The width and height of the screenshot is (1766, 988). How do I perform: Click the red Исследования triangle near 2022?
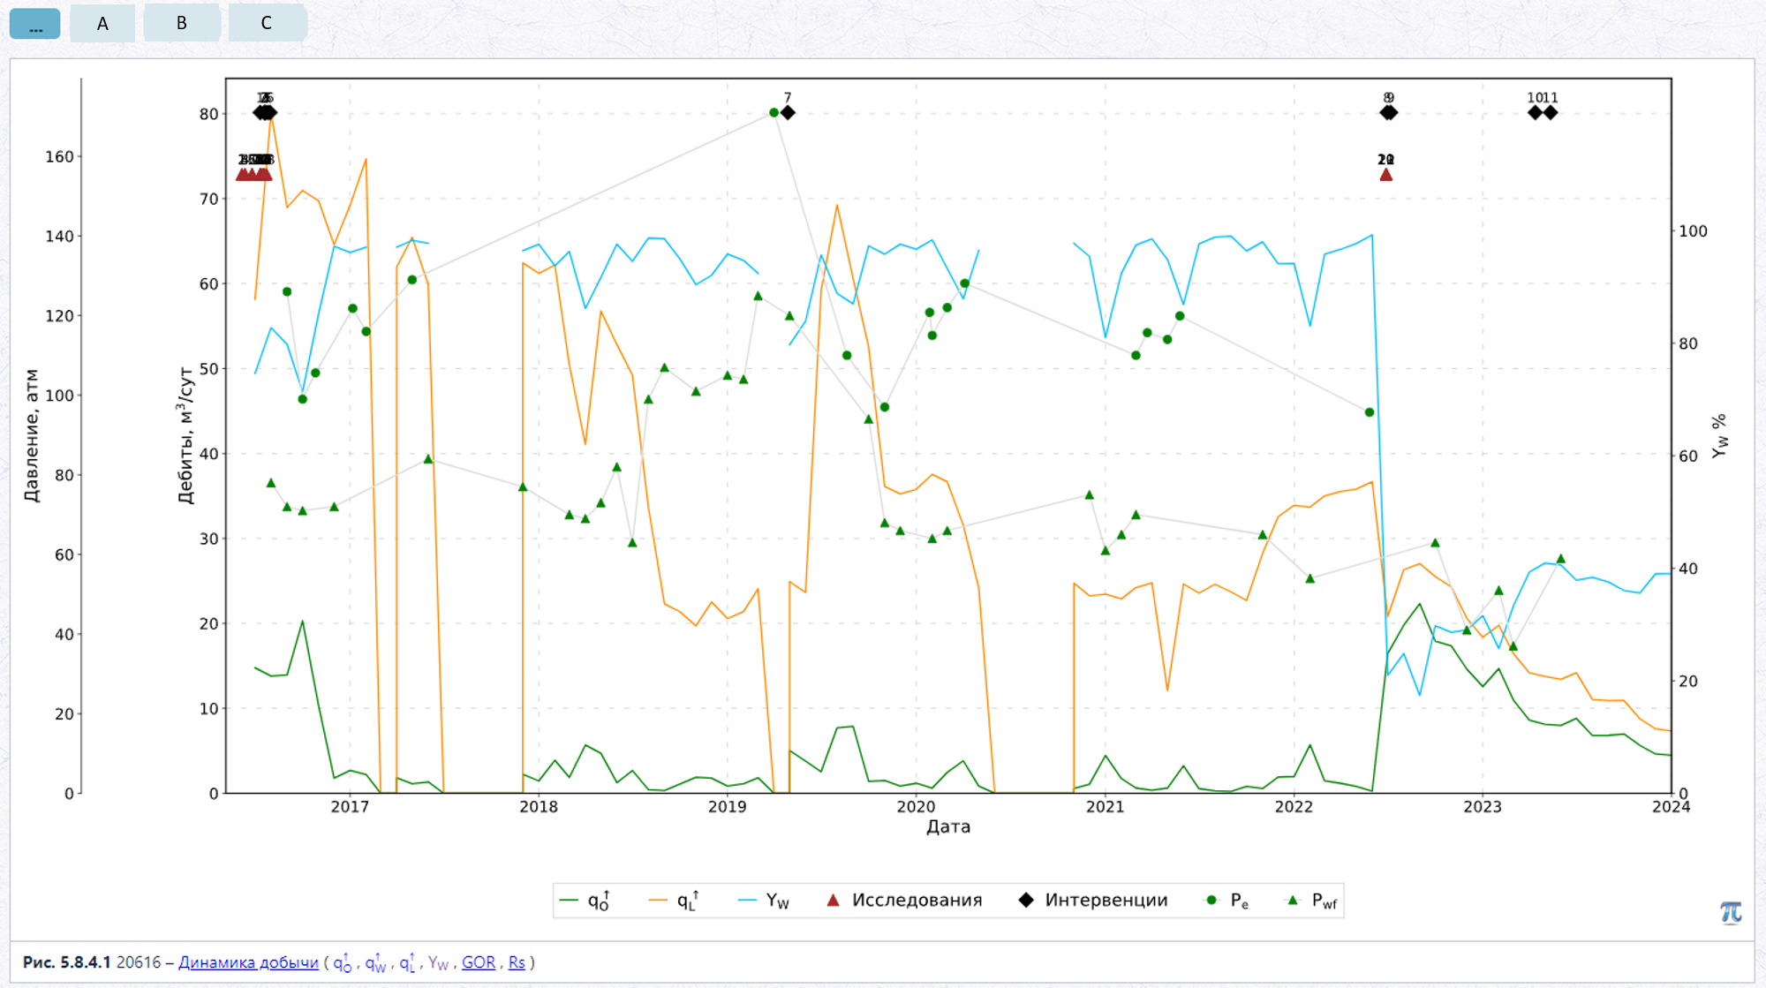(1386, 174)
